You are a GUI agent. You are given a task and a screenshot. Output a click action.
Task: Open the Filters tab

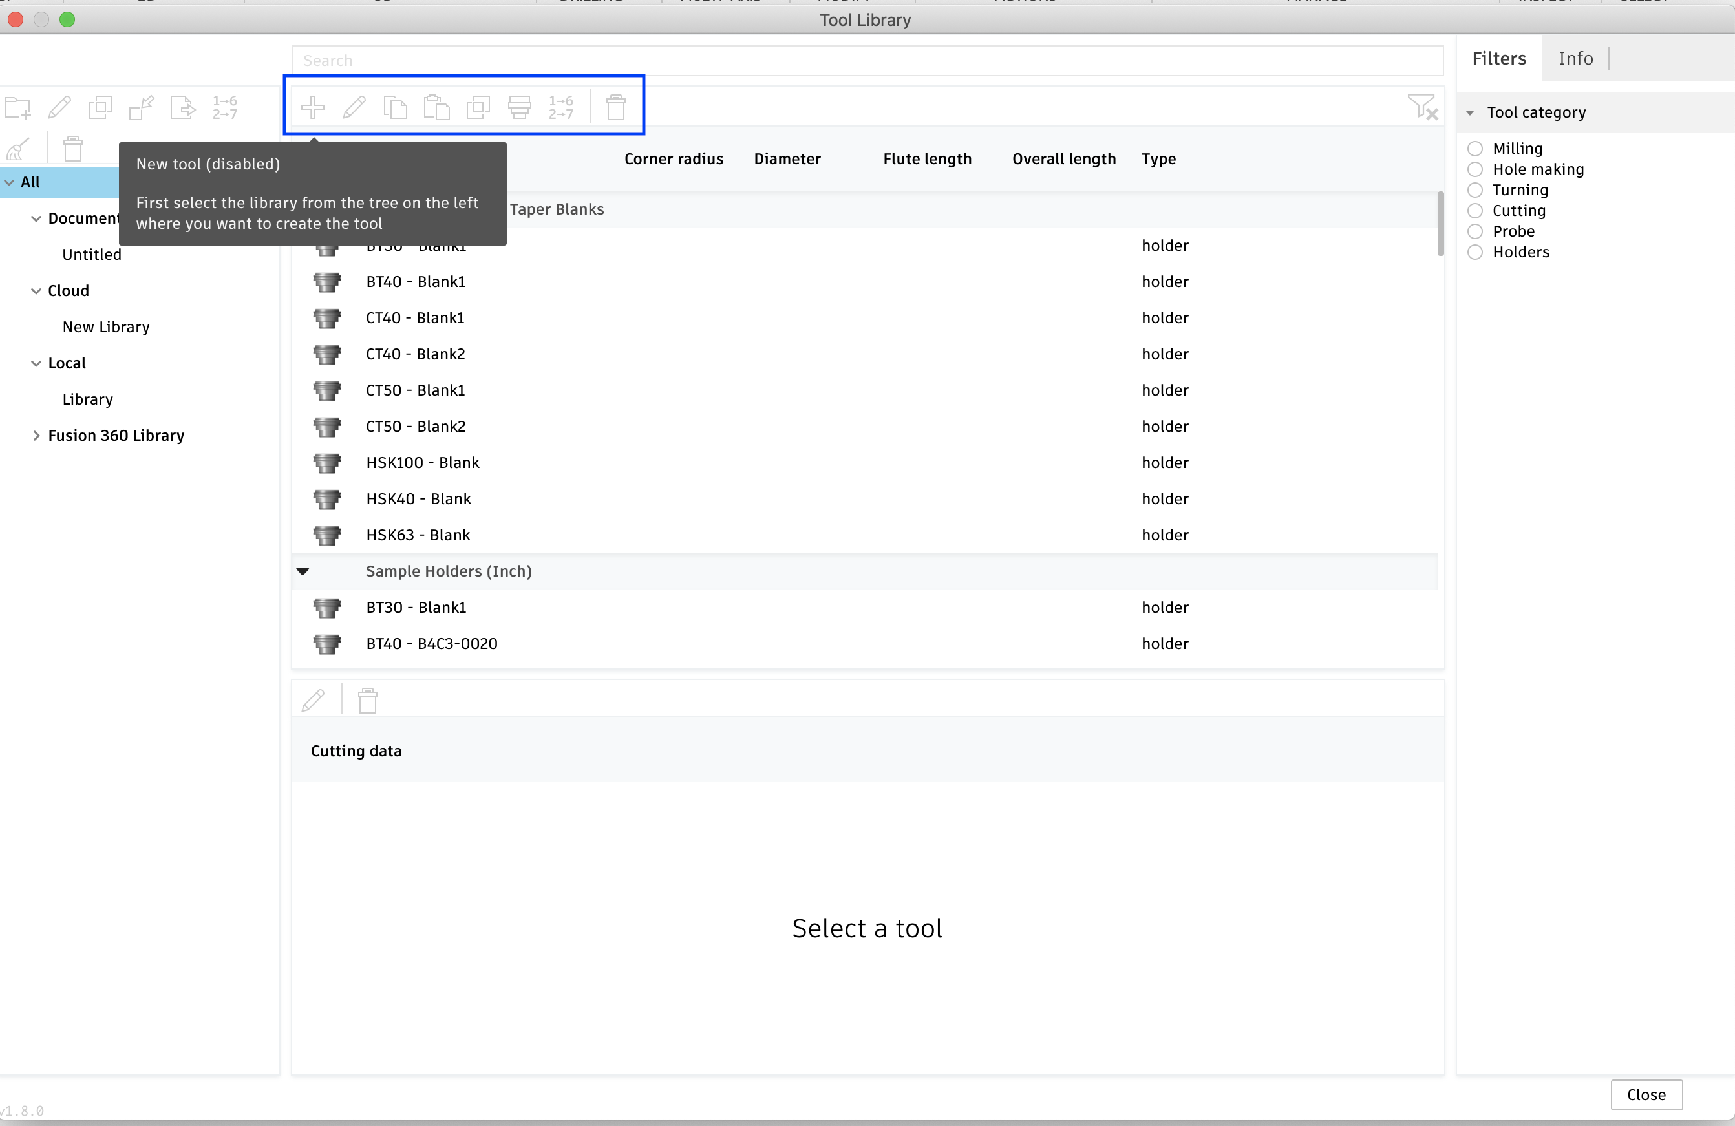coord(1498,58)
